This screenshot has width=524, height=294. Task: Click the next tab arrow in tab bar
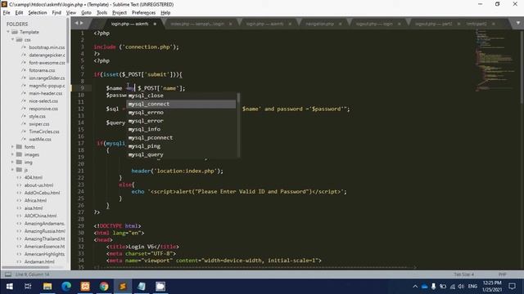point(82,23)
